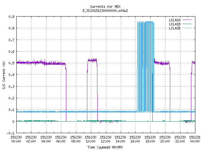Click the y-axis tick value 0.7
This screenshot has width=201, height=150.
point(11,40)
